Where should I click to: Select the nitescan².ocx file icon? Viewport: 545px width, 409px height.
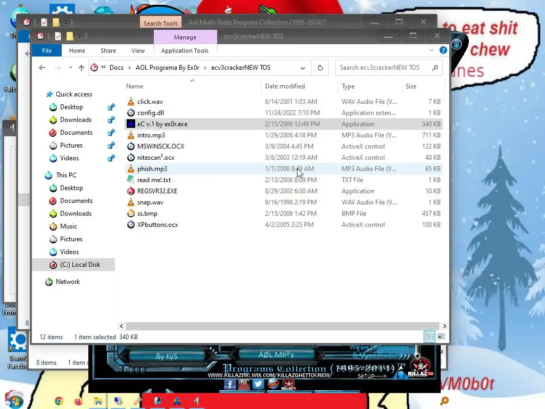click(131, 158)
